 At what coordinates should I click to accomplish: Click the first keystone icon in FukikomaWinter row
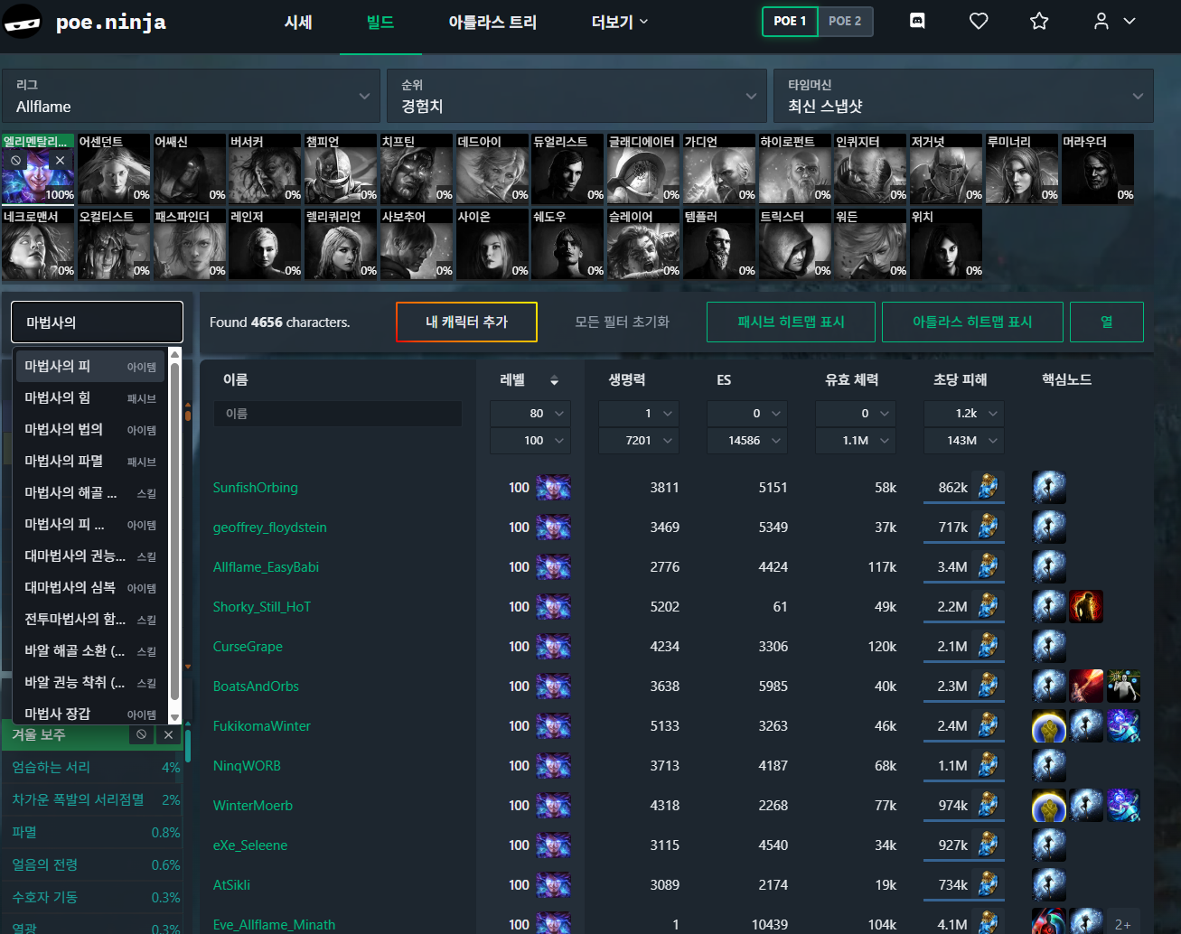tap(1049, 726)
